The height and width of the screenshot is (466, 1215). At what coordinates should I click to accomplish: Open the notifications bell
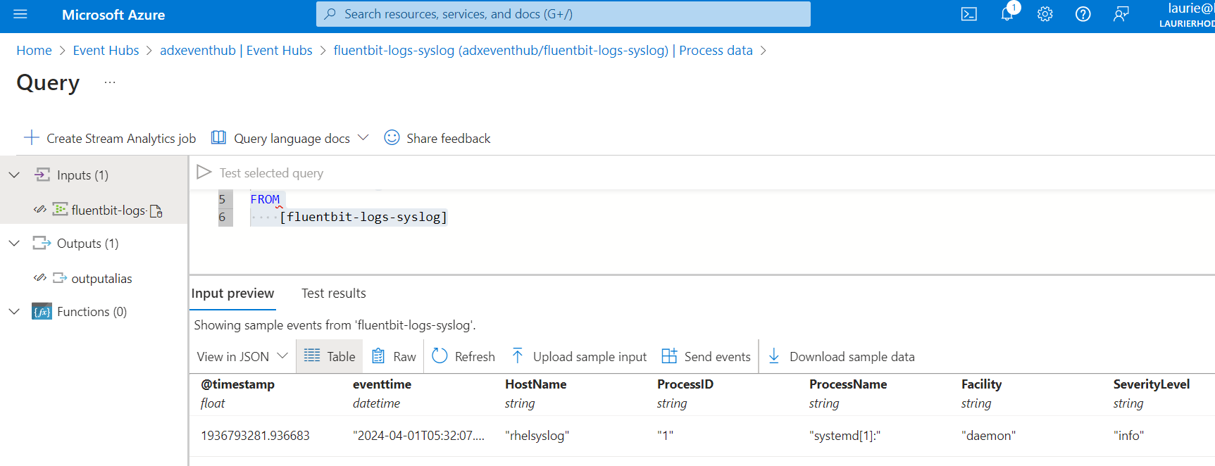point(1007,14)
